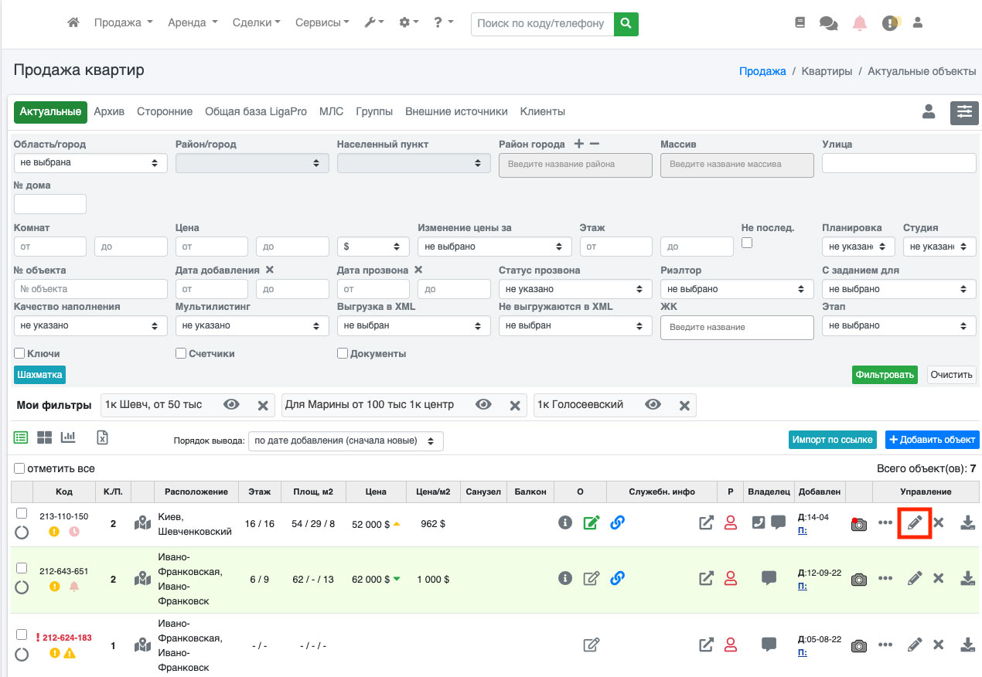Open the Аренда menu in the navbar
Viewport: 982px width, 677px height.
pos(193,23)
